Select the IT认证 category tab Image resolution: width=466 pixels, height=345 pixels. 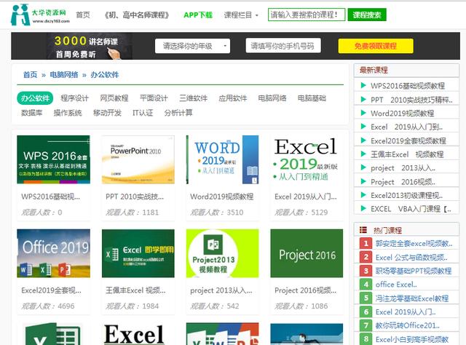[143, 113]
